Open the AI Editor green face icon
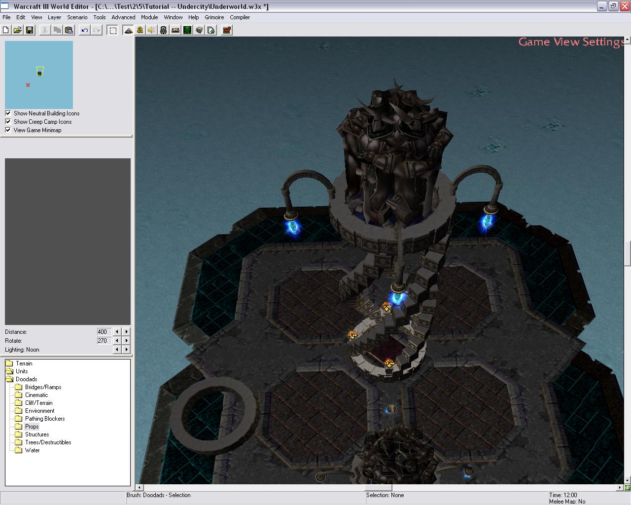Viewport: 631px width, 505px height. coord(187,30)
